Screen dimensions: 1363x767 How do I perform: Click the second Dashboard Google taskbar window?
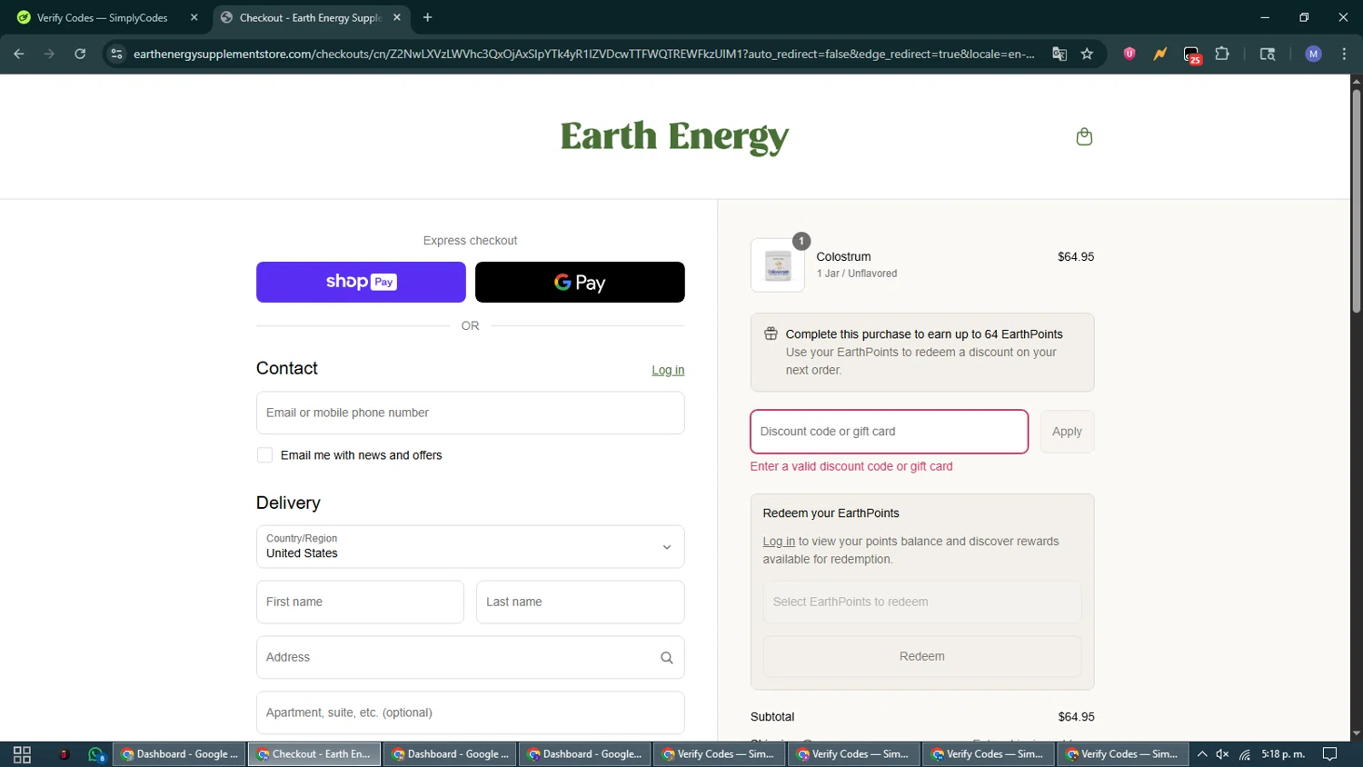click(450, 754)
